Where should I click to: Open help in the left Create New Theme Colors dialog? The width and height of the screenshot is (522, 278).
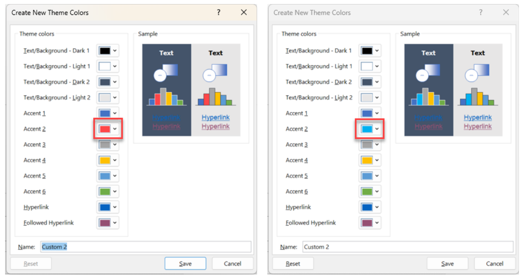pos(218,13)
